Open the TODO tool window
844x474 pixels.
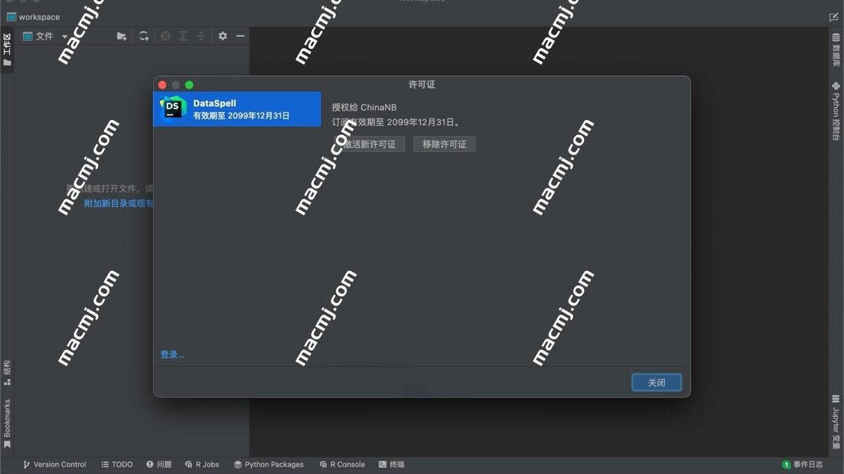pos(117,465)
